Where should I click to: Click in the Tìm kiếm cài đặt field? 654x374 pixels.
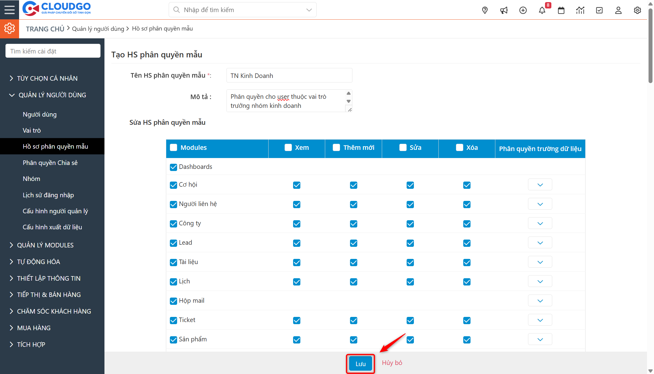(x=53, y=50)
